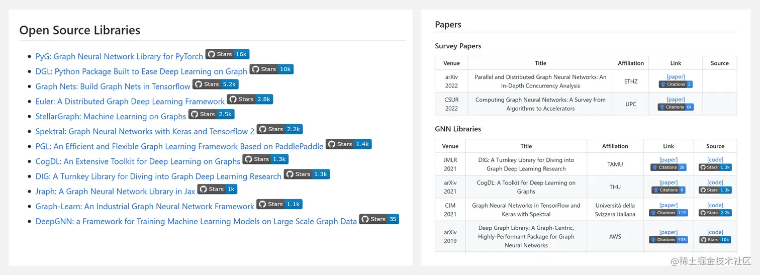Image resolution: width=760 pixels, height=275 pixels.
Task: Click the Jraph Stars 1k badge
Action: tap(217, 190)
